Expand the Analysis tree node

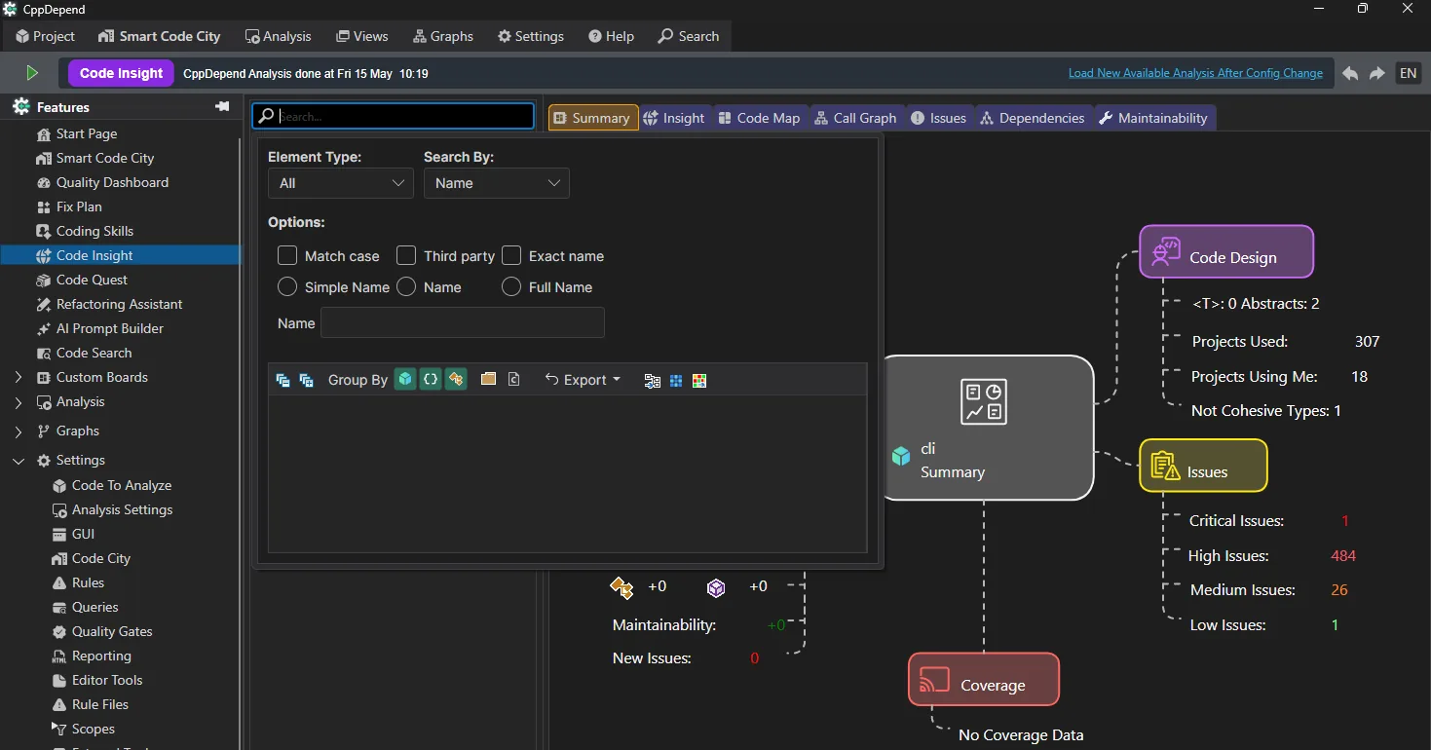tap(19, 401)
